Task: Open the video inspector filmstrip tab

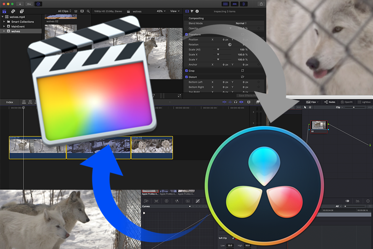Action: [187, 11]
